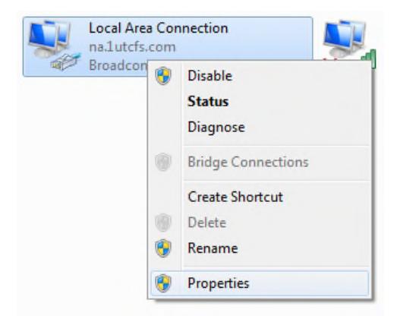Click the UAC shield icon beside Rename

(163, 248)
